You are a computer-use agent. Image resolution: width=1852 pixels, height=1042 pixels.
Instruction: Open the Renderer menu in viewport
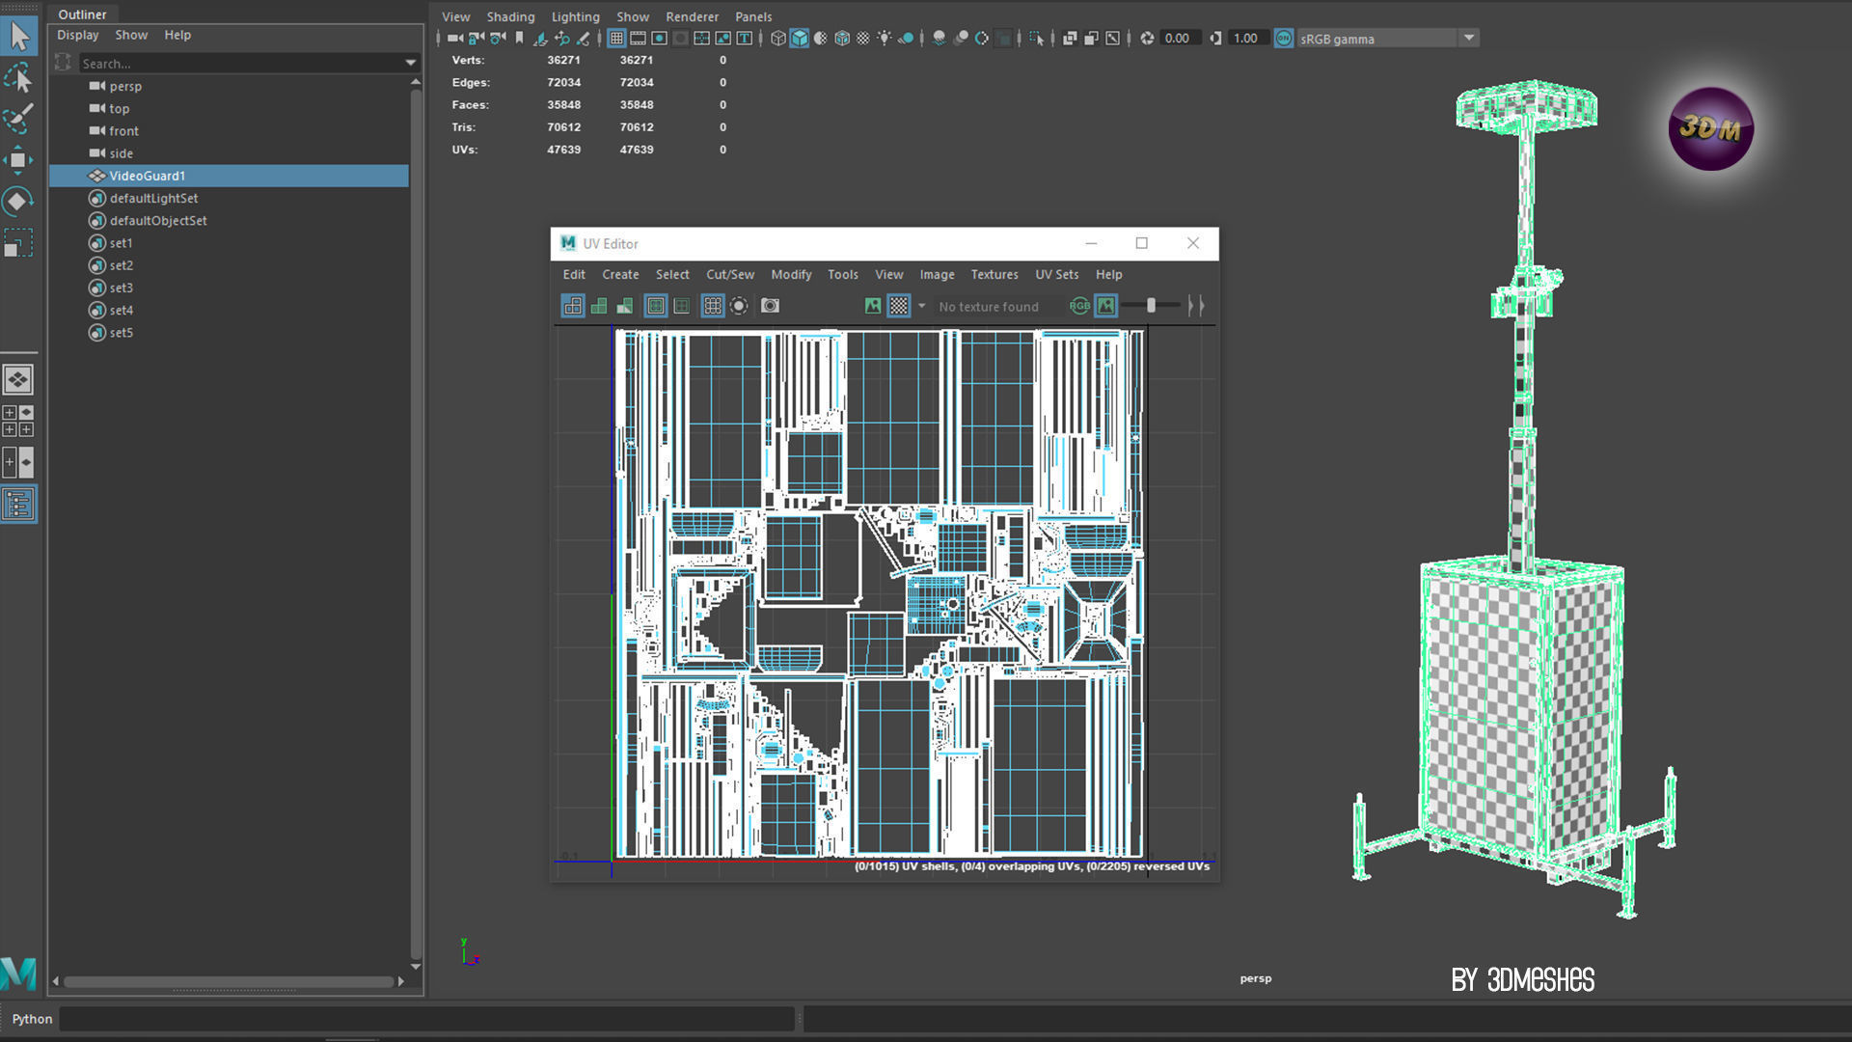692,16
